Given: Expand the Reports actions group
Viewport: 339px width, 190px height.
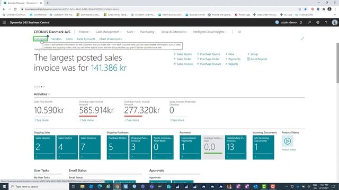Looking at the screenshot, I should tap(231, 64).
